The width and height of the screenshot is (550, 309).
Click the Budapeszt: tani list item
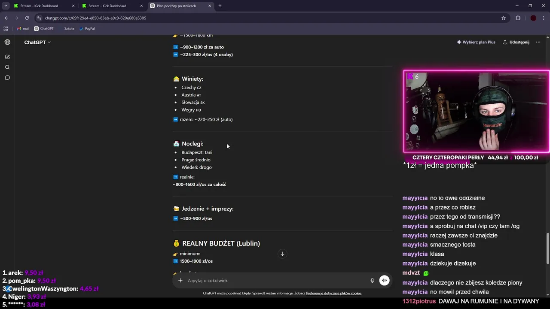click(x=197, y=152)
